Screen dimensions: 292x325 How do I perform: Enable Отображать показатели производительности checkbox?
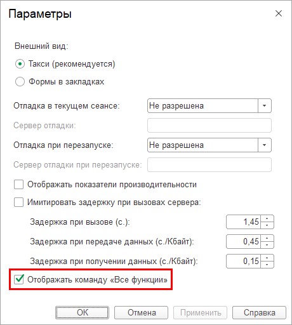(x=18, y=184)
